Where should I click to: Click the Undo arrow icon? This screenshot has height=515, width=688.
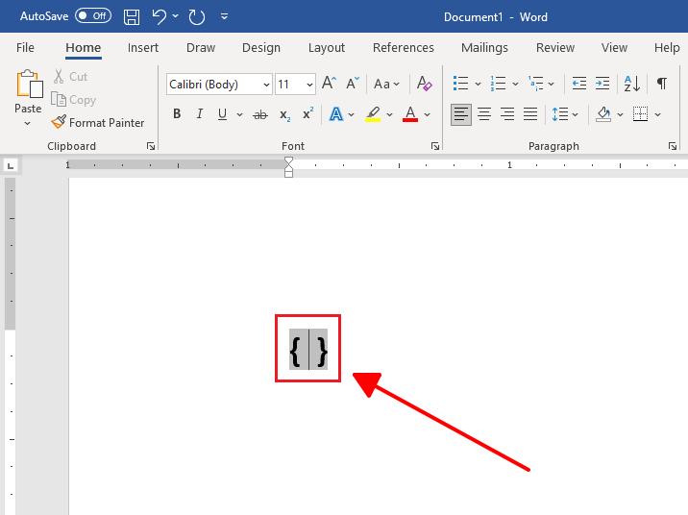(x=160, y=16)
